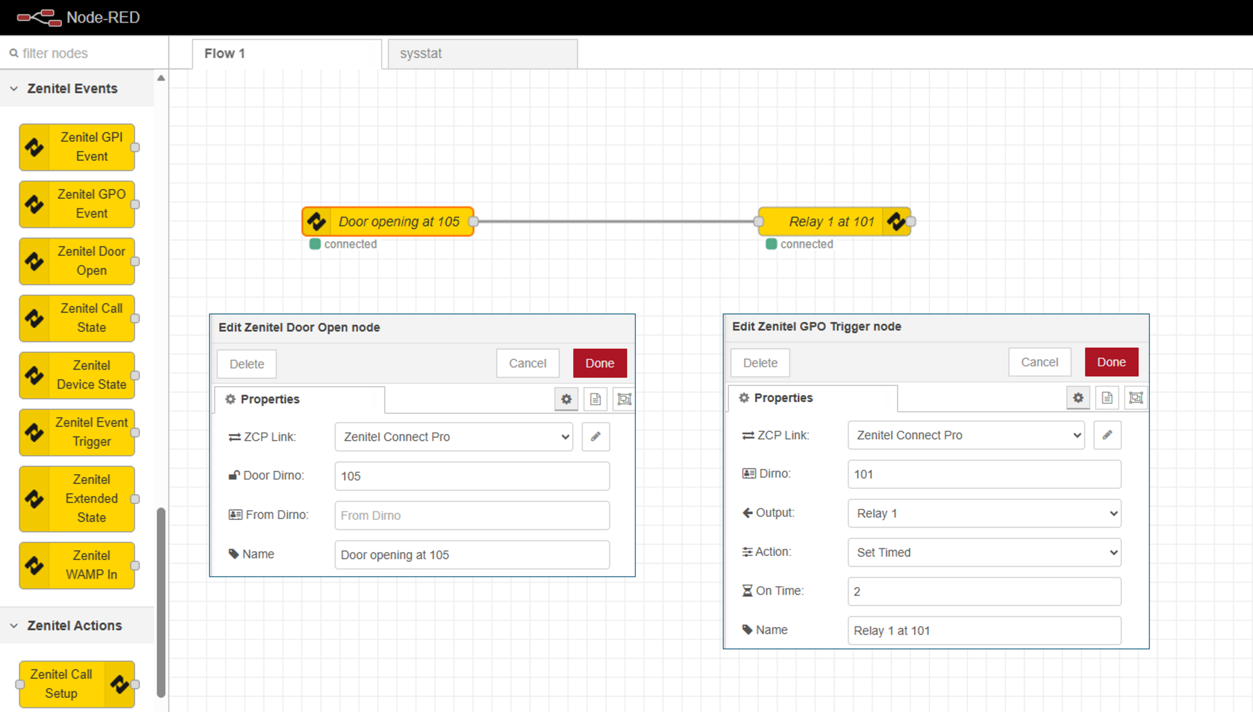Select the Zenitel Call Setup palette node

pos(77,684)
